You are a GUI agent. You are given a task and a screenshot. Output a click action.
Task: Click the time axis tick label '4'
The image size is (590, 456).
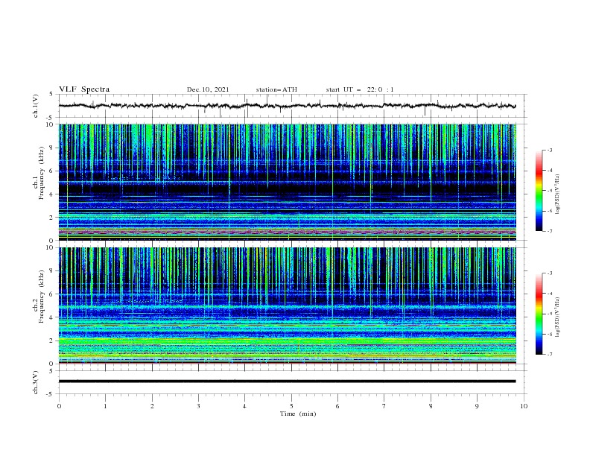(245, 406)
